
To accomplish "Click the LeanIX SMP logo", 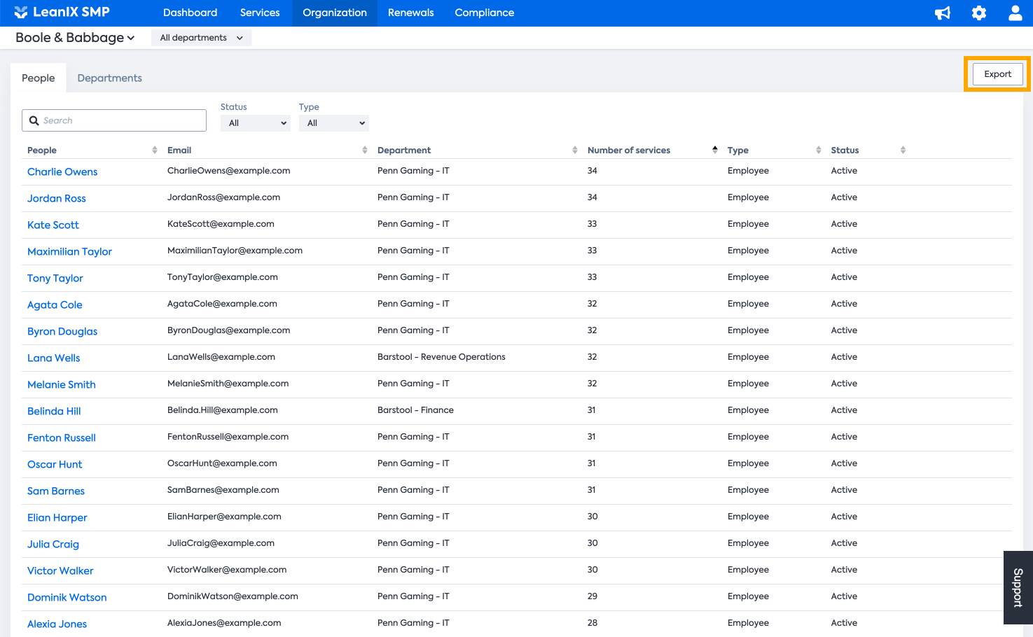I will click(62, 12).
